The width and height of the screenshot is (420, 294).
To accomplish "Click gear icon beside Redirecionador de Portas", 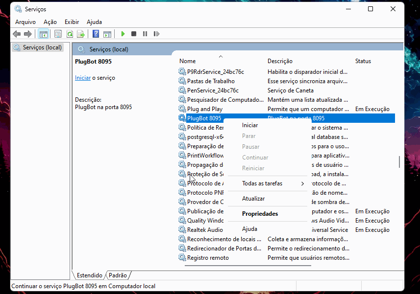I will click(x=182, y=249).
